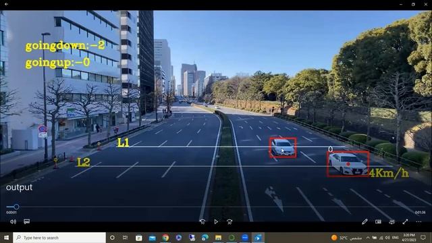Enter full screen with the diagonal arrows
Viewport: 432px width, 243px height.
[x=405, y=221]
